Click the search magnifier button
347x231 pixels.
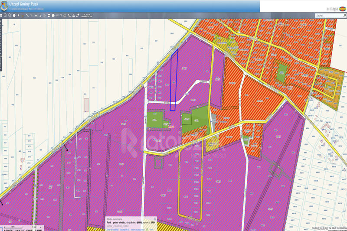(344, 15)
